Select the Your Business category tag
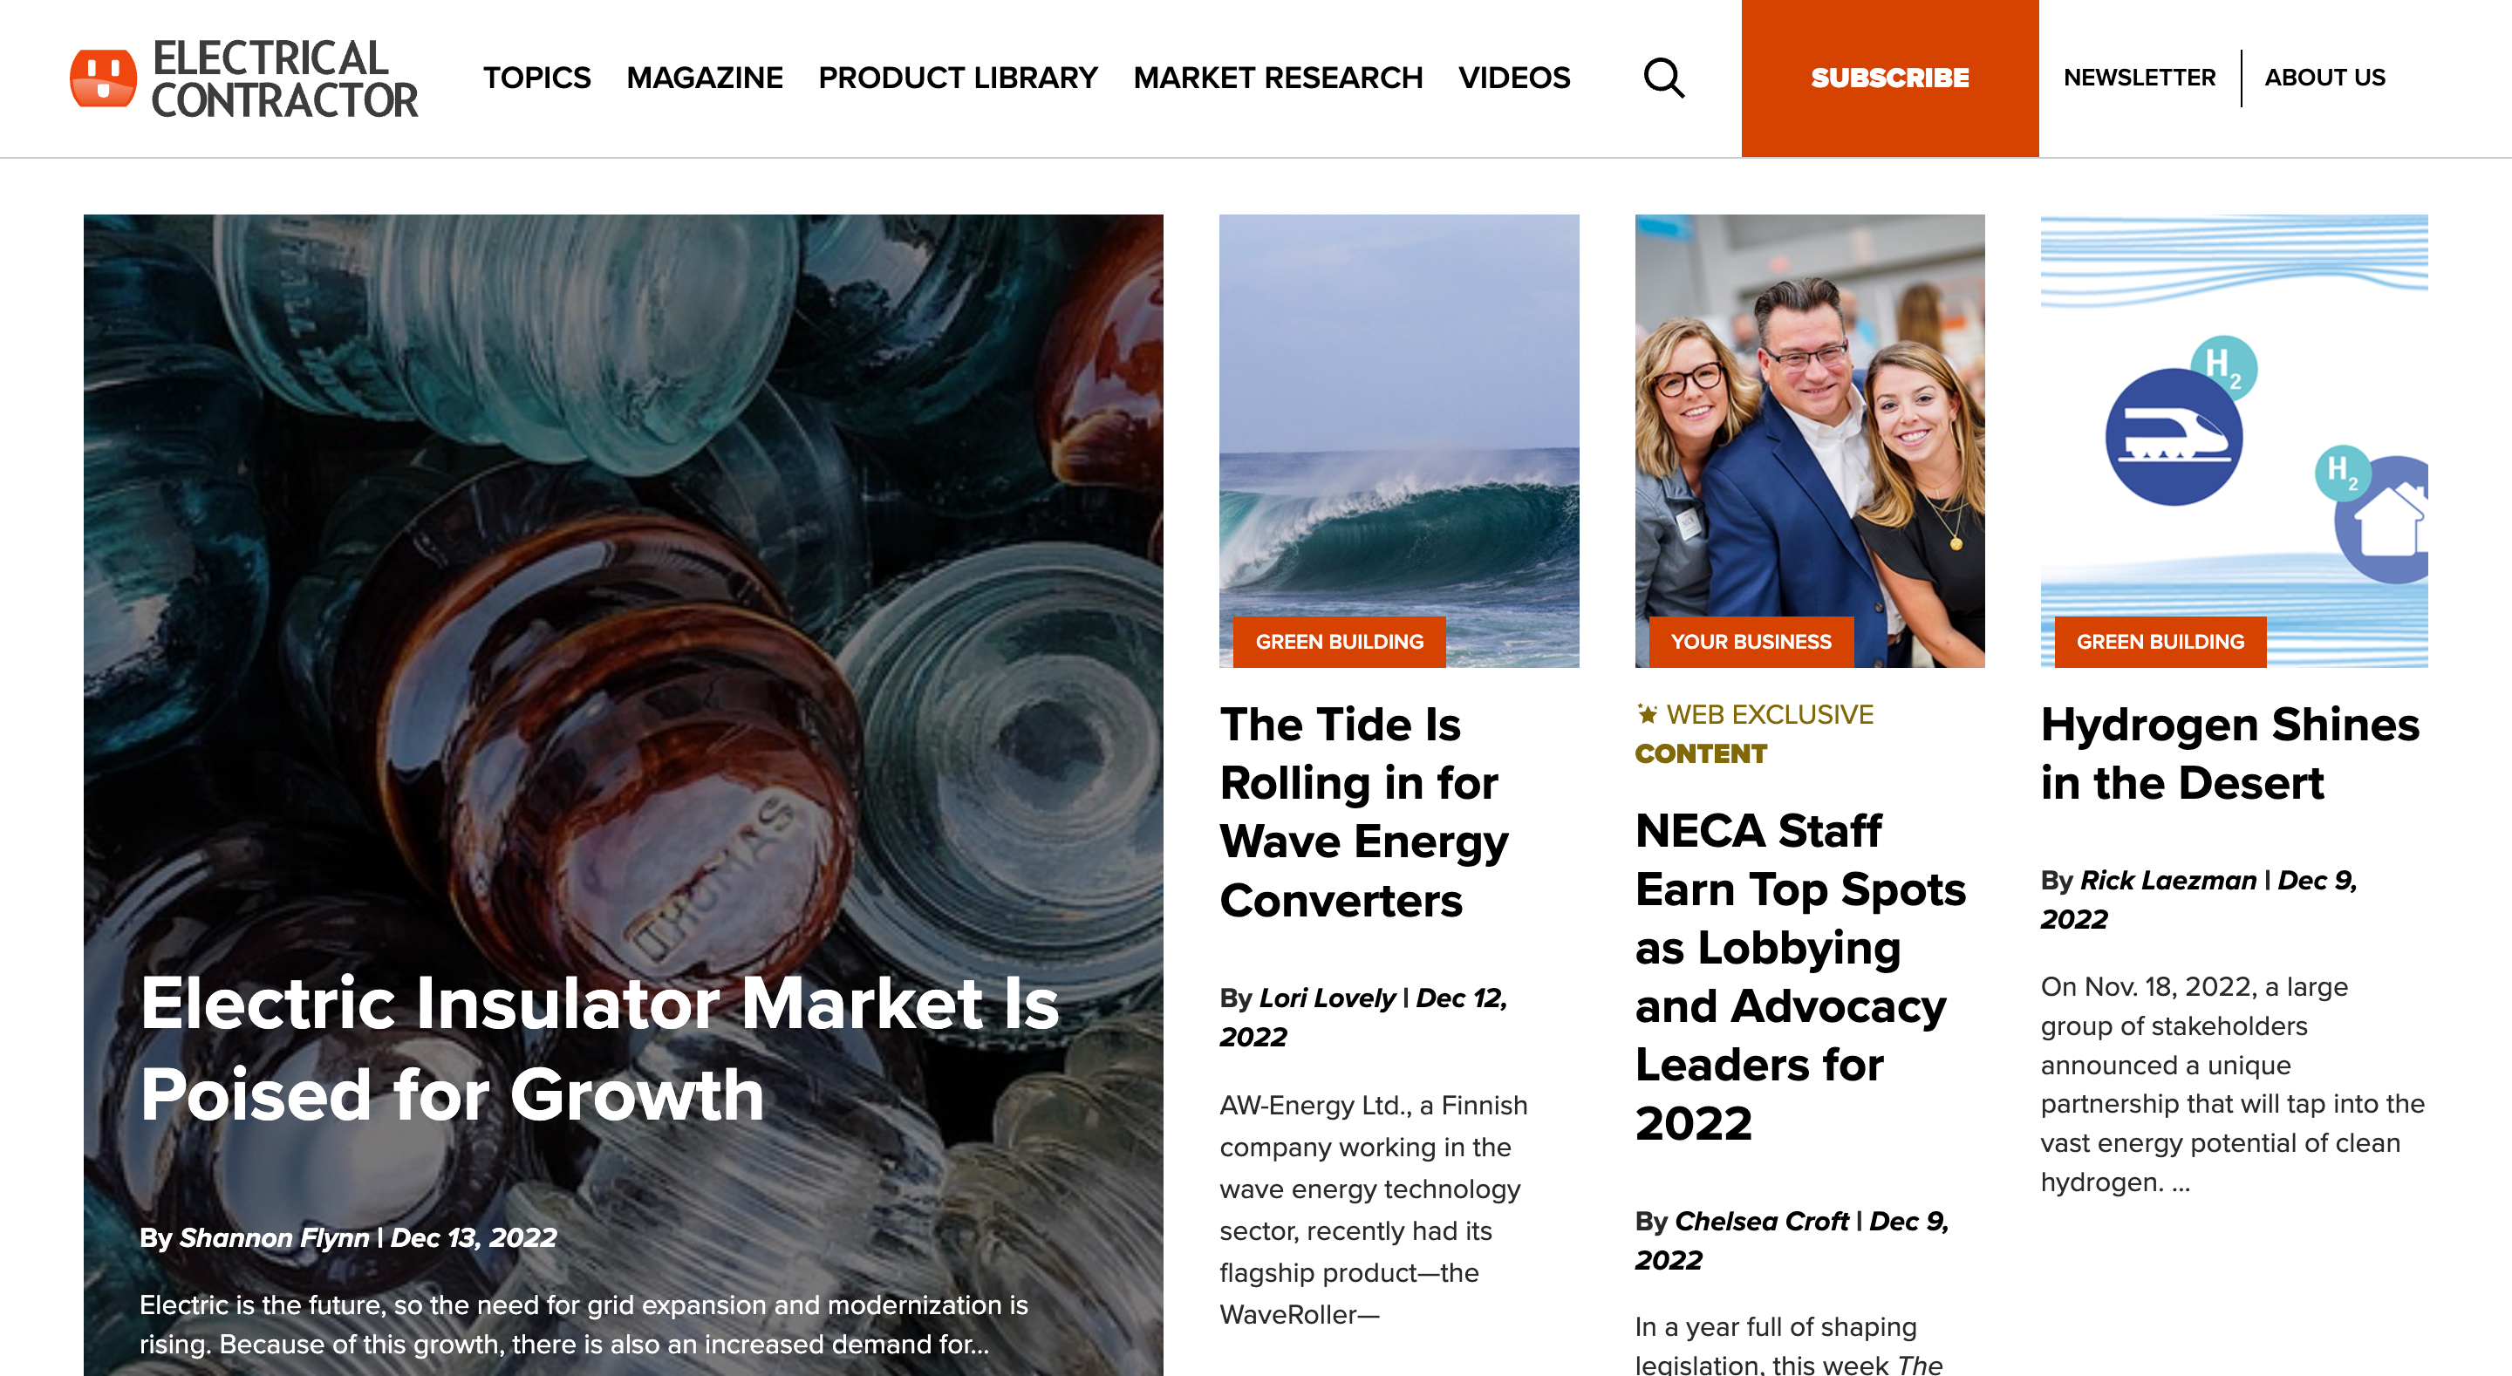The image size is (2512, 1376). click(1751, 642)
